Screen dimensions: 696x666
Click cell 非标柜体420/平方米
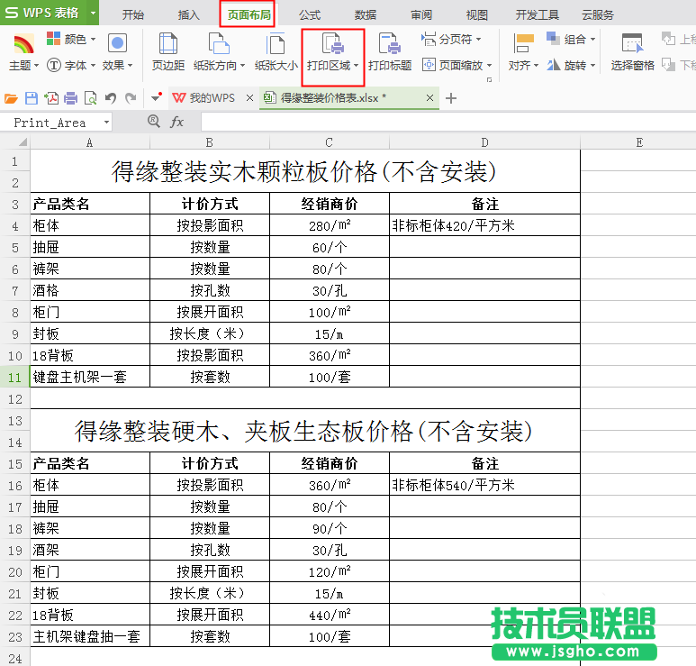484,225
